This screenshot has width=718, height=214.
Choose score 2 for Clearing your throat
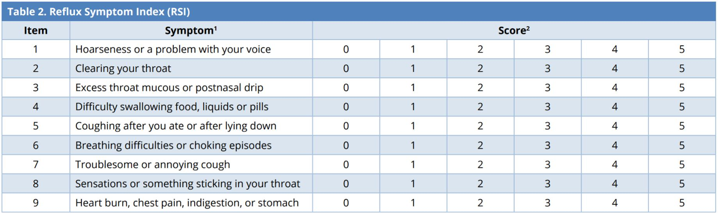[480, 69]
